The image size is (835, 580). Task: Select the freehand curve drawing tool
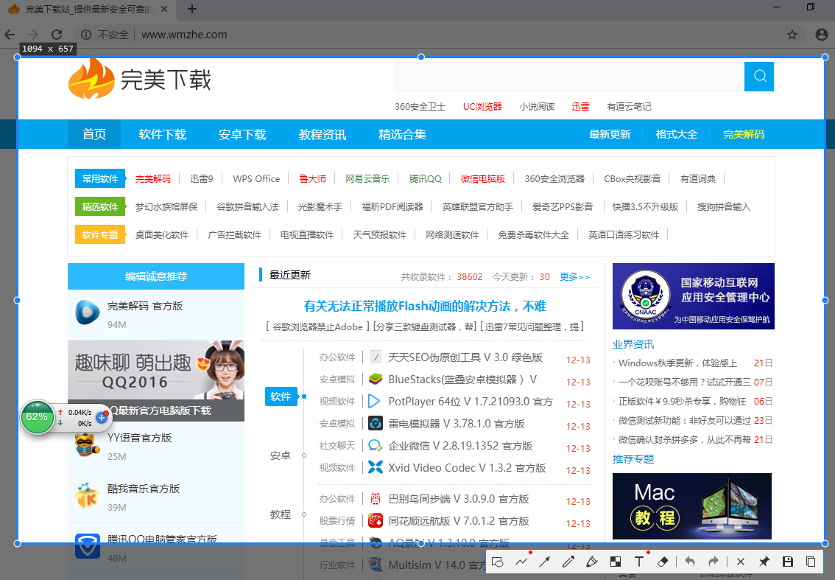521,561
